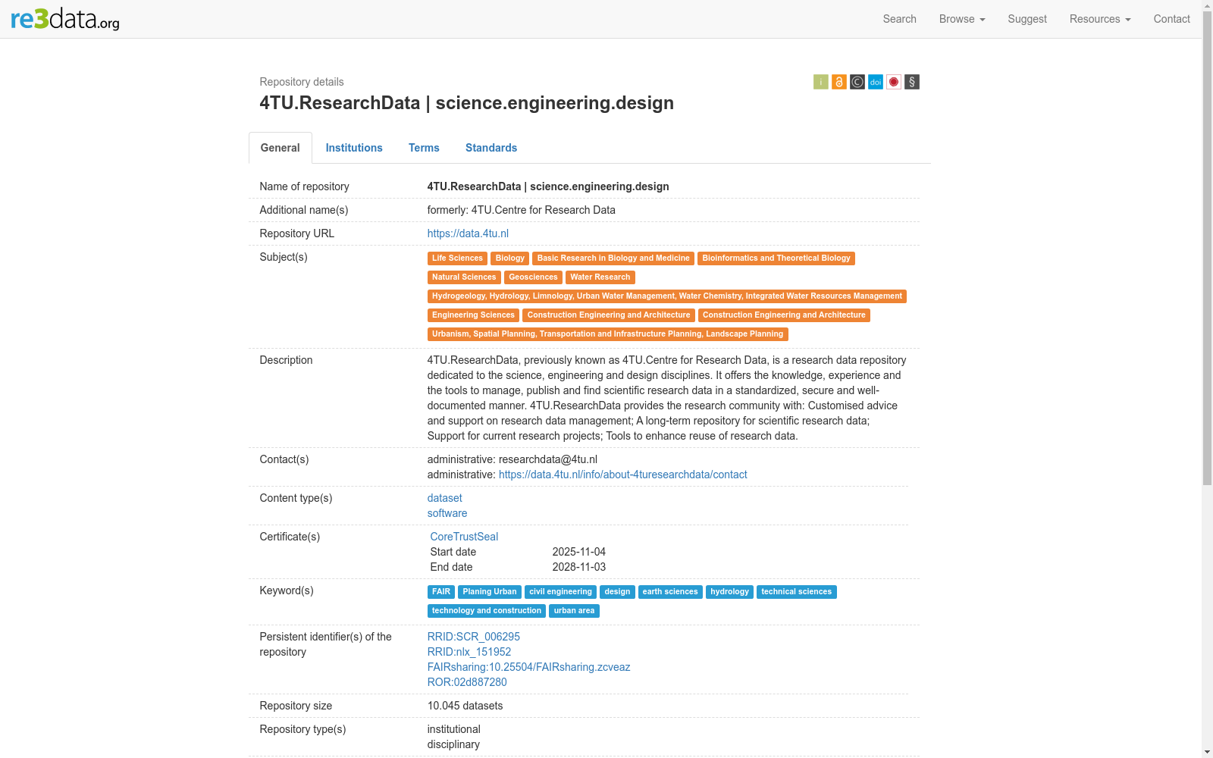Go to homepage via re3data.org logo

pos(65,19)
